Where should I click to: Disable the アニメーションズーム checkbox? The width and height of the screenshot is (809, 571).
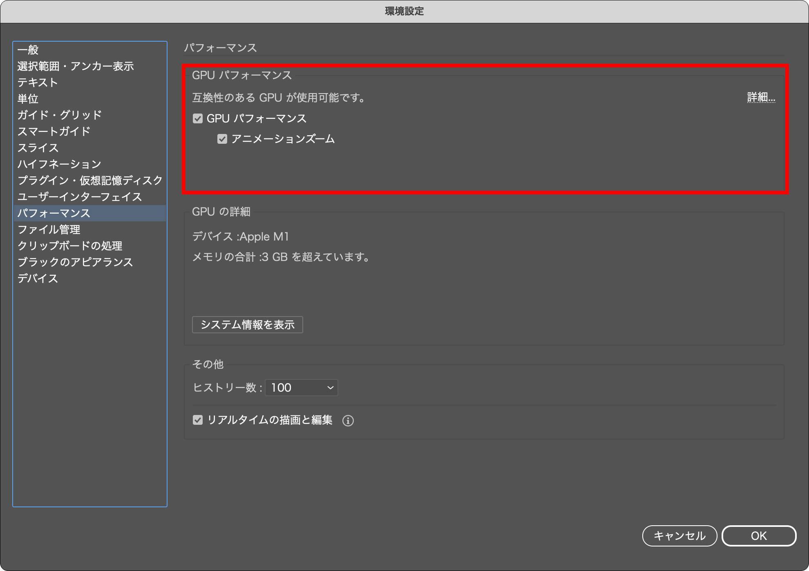click(222, 139)
